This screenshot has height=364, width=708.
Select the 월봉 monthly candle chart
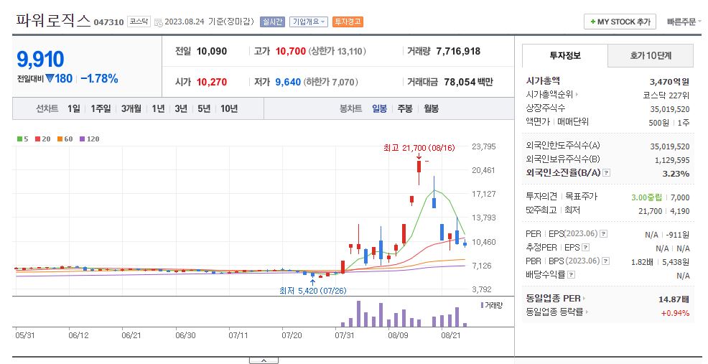coord(432,108)
